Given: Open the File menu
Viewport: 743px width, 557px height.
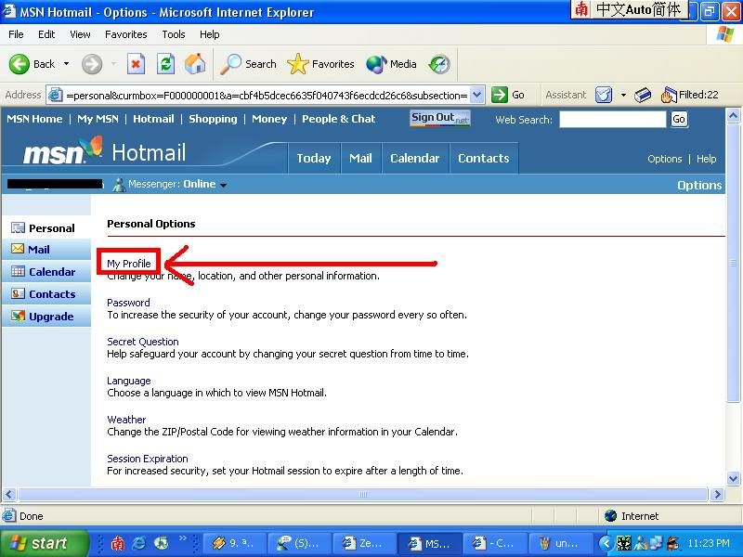Looking at the screenshot, I should (16, 34).
